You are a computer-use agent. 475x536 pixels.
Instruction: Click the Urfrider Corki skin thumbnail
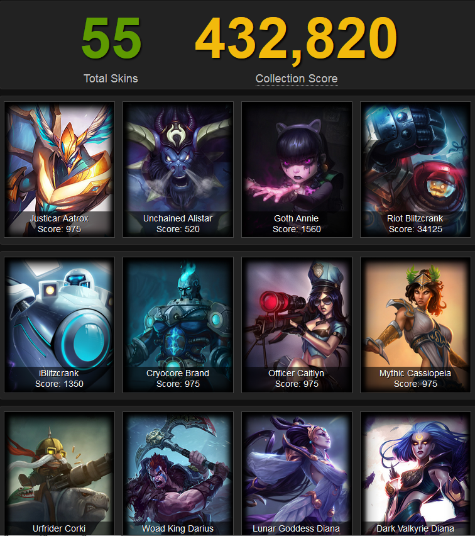(x=60, y=474)
